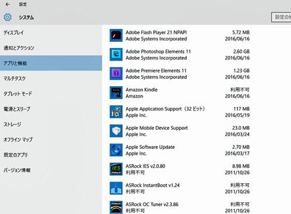Click the Apple Application Support icon
This screenshot has height=214, width=291.
coord(116,112)
